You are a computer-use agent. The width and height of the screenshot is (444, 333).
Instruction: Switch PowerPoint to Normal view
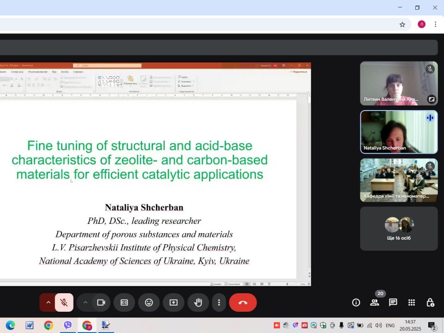pyautogui.click(x=247, y=284)
